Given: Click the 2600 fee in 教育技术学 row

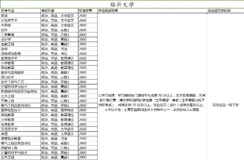Looking at the screenshot, I should point(88,58).
